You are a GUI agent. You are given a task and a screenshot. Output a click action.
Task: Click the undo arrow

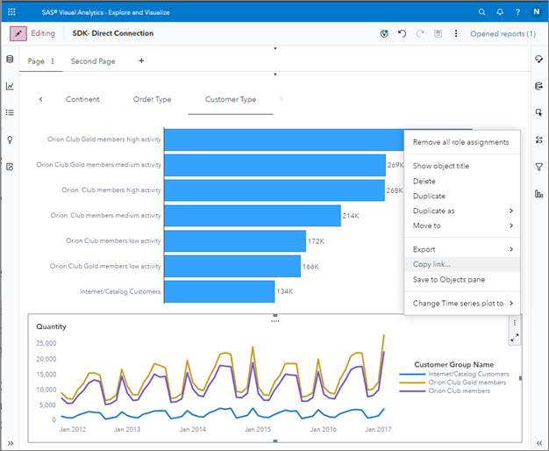pyautogui.click(x=402, y=33)
